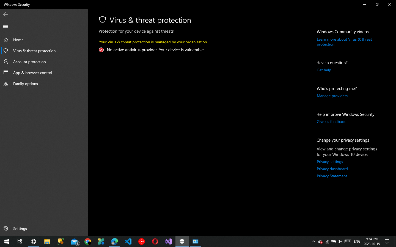Click the OneDrive error tray icon
The height and width of the screenshot is (247, 396).
coord(320,242)
